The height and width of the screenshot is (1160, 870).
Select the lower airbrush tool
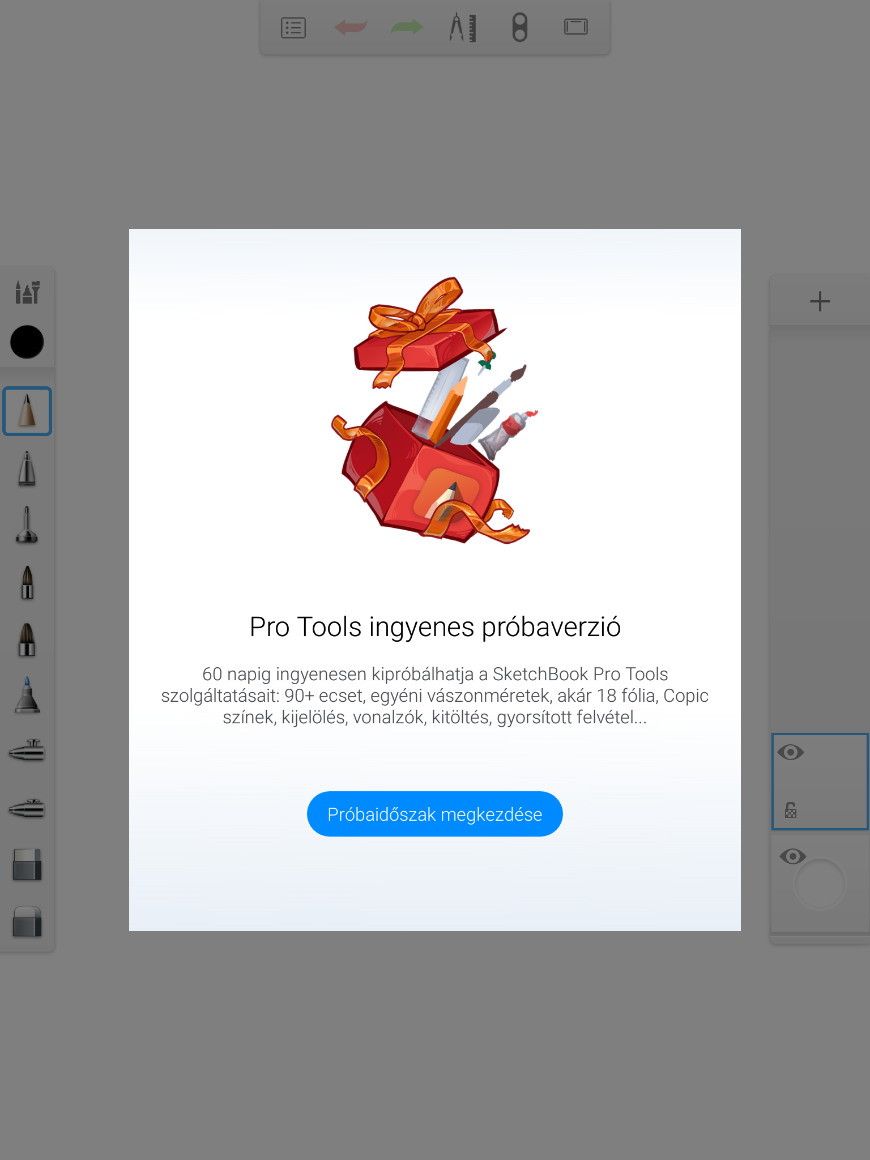click(27, 808)
